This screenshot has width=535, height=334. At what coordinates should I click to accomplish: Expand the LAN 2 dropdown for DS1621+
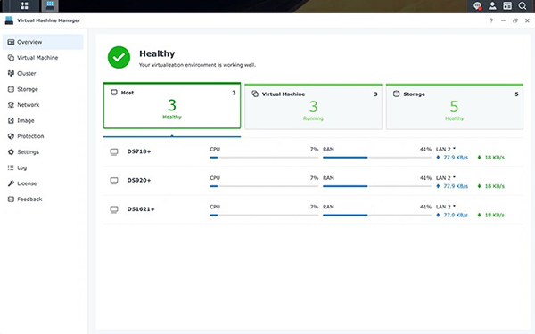(446, 207)
